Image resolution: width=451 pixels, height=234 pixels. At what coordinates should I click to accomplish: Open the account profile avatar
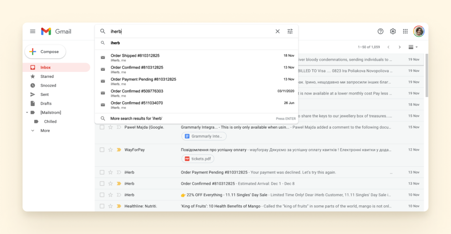419,31
